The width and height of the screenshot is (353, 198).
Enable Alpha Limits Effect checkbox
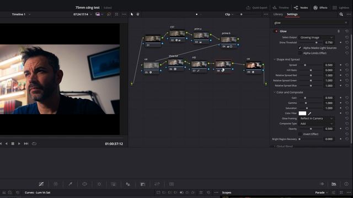[300, 53]
